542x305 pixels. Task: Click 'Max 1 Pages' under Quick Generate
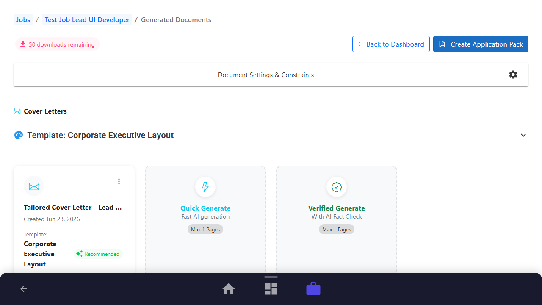205,229
